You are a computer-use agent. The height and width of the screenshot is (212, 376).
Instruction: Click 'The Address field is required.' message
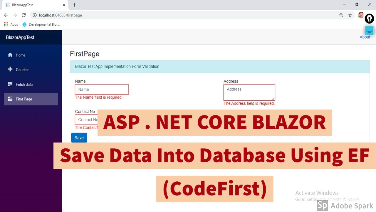(x=249, y=103)
